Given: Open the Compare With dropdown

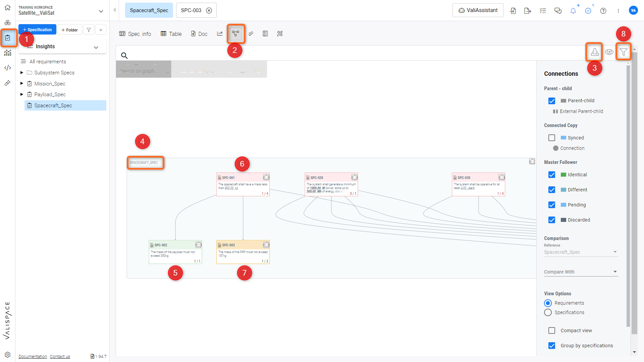Looking at the screenshot, I should click(581, 272).
